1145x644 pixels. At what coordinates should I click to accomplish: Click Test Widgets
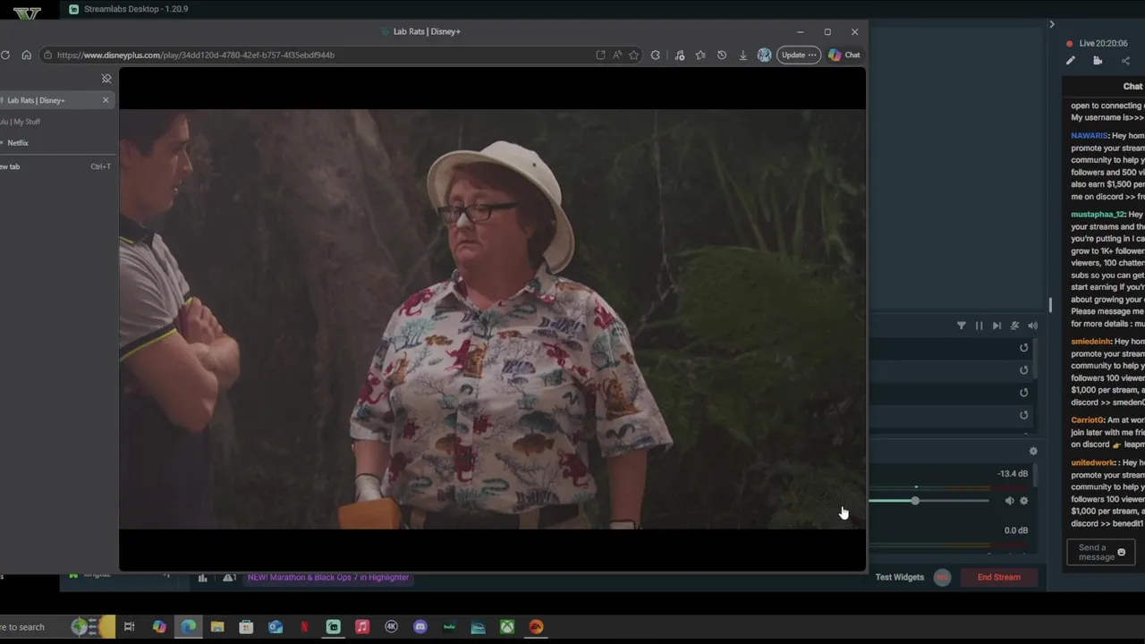(900, 578)
